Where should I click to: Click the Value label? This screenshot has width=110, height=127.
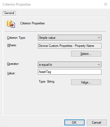(x=11, y=73)
